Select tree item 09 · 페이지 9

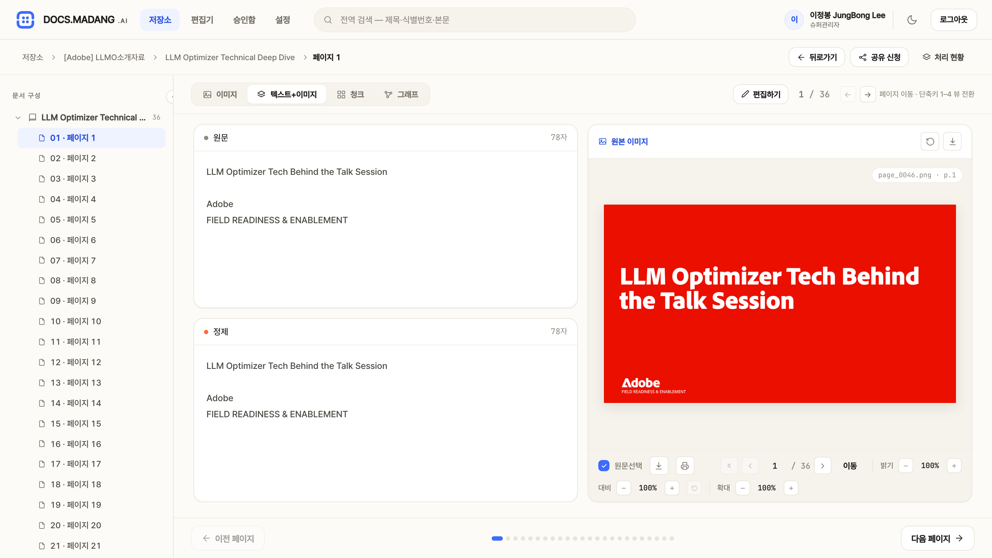[91, 301]
